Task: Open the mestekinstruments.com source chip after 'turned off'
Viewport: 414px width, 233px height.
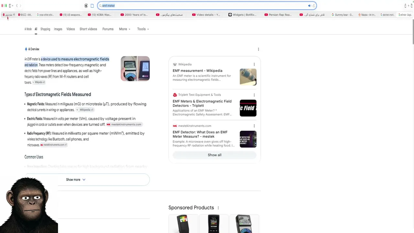Action: point(124,125)
